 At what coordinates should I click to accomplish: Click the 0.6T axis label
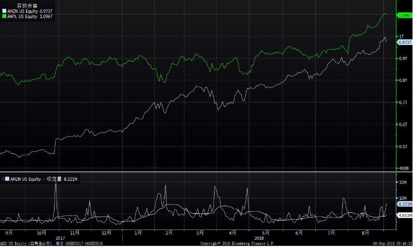403,124
